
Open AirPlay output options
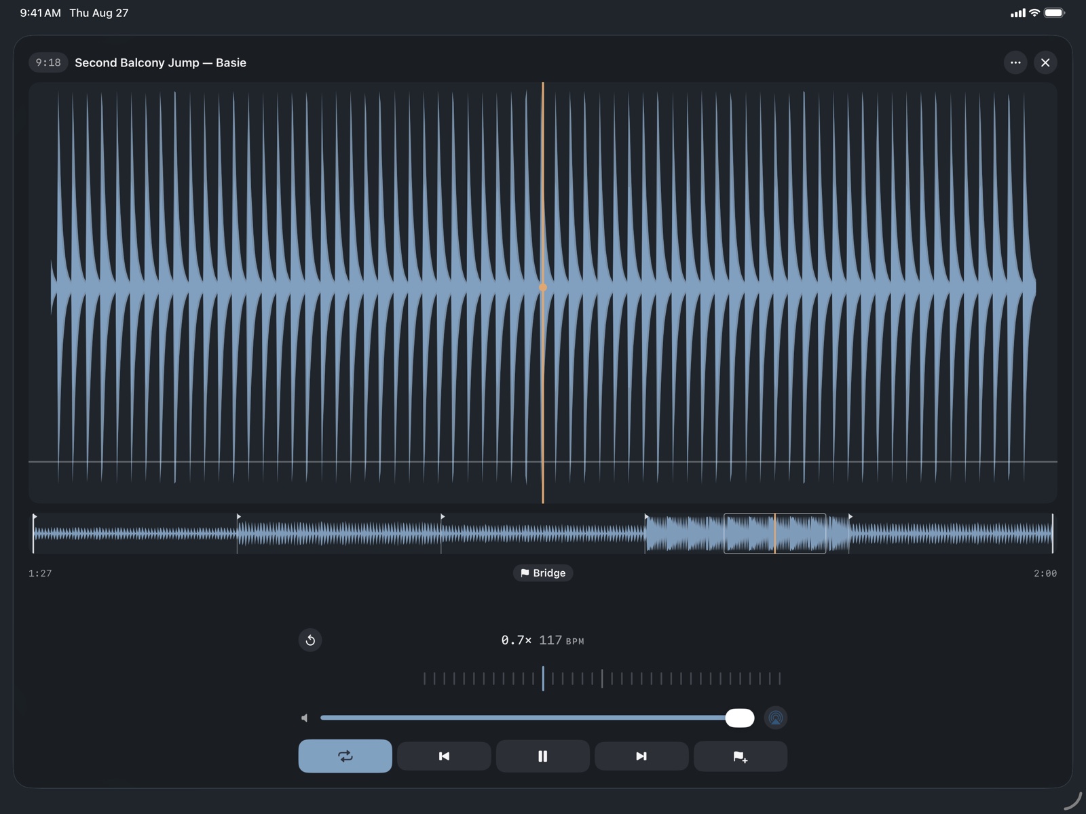[775, 718]
